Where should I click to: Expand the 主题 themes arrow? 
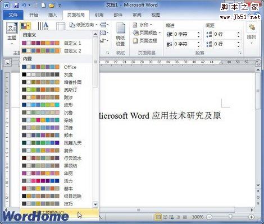[x=12, y=44]
